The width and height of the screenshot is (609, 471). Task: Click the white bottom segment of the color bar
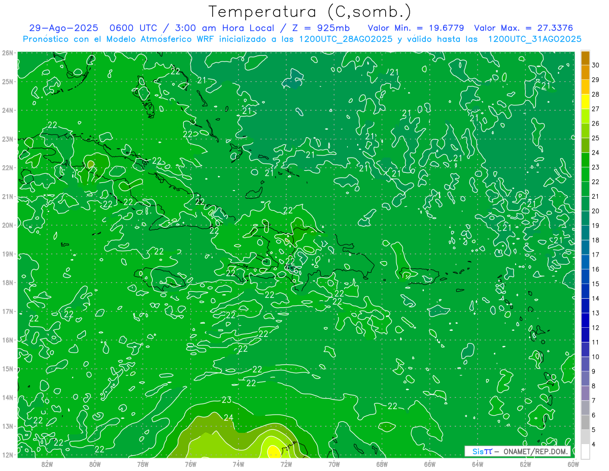[585, 451]
